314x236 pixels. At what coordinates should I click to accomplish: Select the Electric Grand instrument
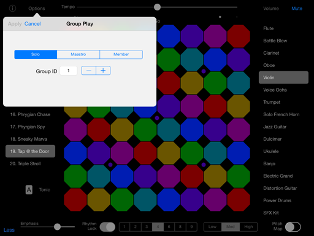(283, 176)
